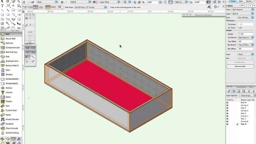Select the Wall tool in tool sets

(x=11, y=34)
